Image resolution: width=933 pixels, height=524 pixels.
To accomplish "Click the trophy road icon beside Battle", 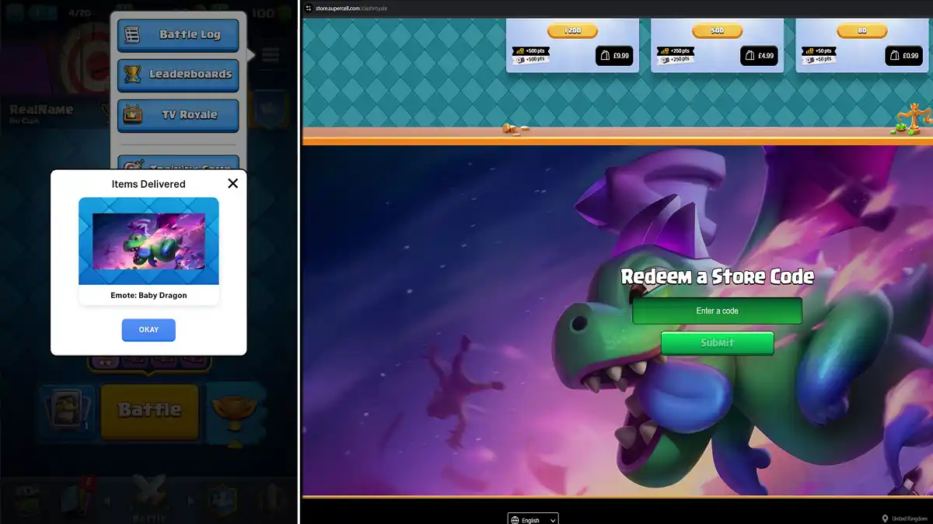I will (x=236, y=408).
